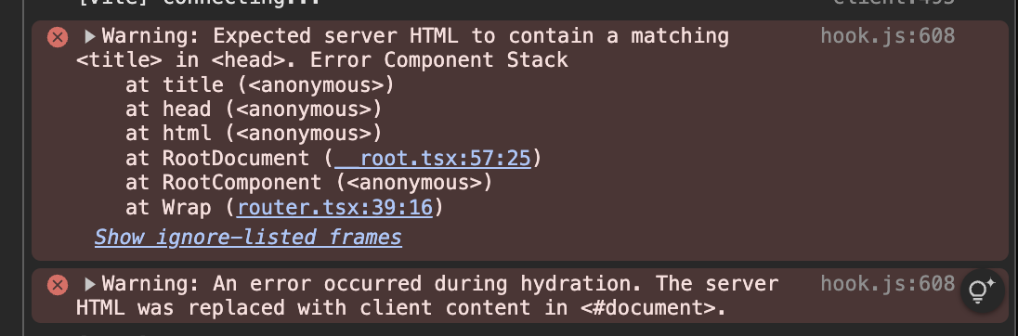Open __root.tsx:57:25 source link
This screenshot has height=336, width=1018.
click(x=433, y=159)
